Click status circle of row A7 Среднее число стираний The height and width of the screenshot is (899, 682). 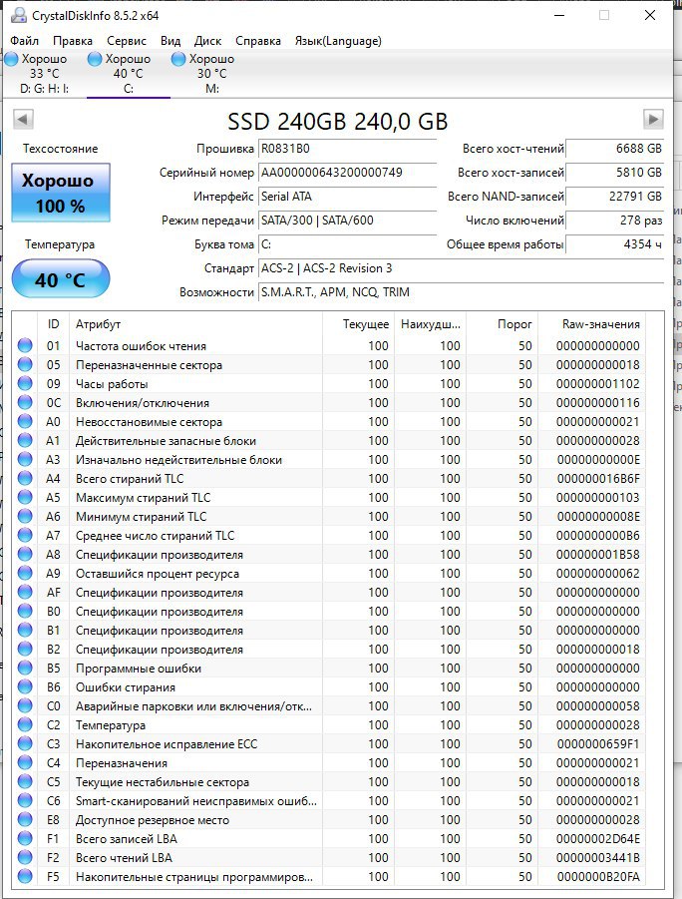tap(25, 535)
